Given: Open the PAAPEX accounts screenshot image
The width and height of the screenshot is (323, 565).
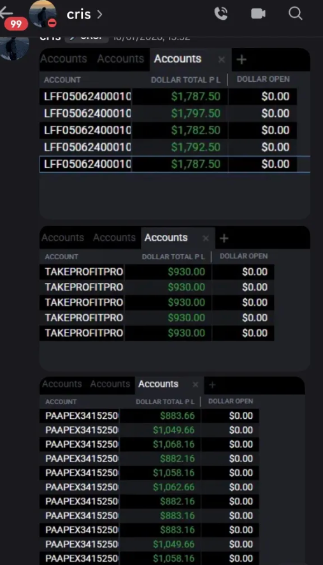Looking at the screenshot, I should point(172,471).
